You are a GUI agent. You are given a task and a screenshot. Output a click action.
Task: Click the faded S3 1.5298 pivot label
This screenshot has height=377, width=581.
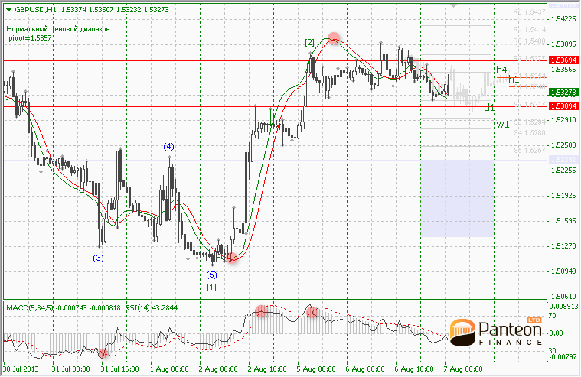tap(530, 122)
